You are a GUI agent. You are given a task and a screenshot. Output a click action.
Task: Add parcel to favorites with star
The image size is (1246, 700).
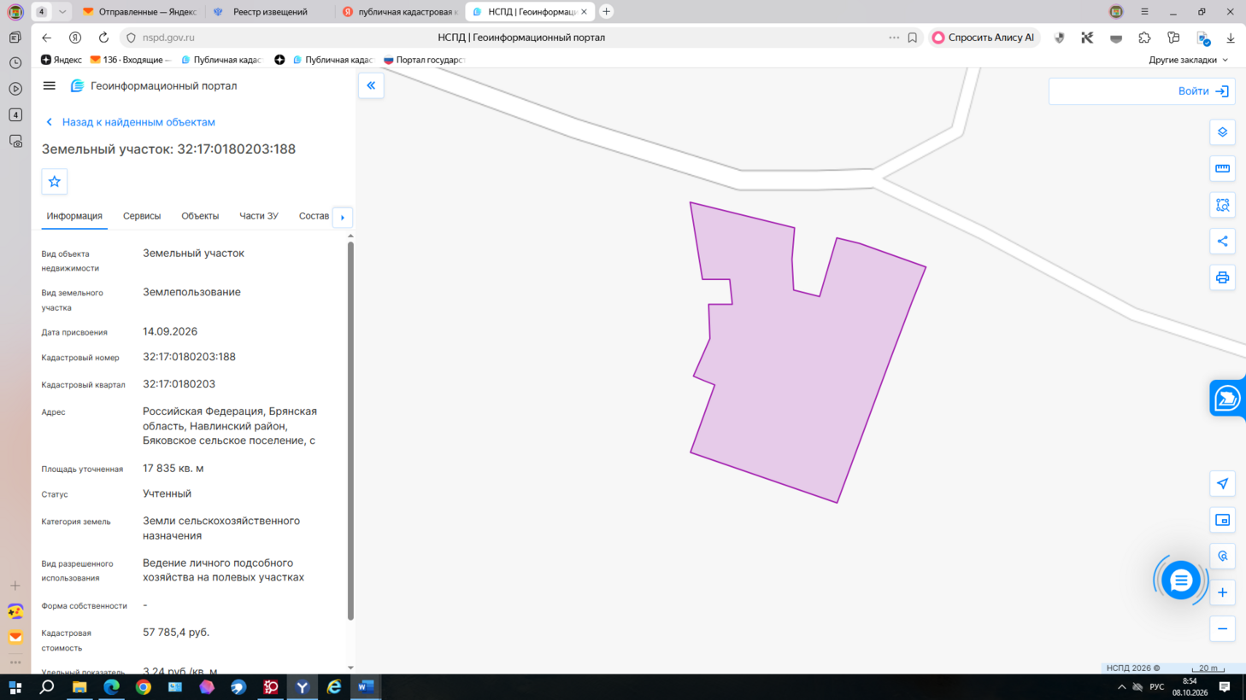(x=55, y=181)
